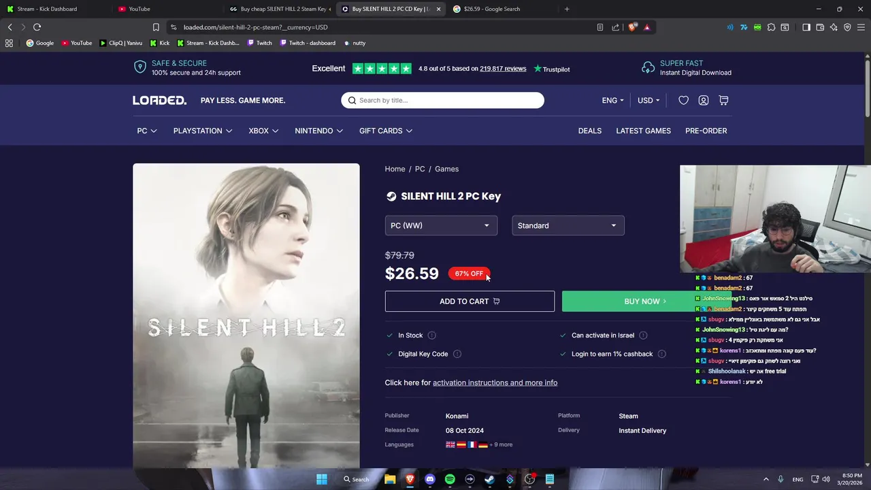
Task: Click the browser address bar URL
Action: (255, 27)
